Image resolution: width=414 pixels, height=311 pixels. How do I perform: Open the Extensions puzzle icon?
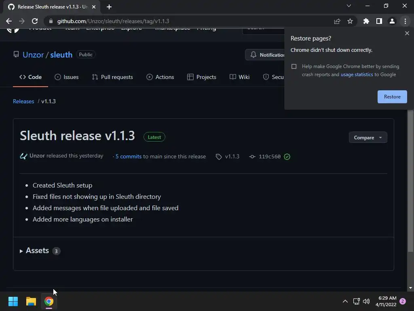click(366, 21)
